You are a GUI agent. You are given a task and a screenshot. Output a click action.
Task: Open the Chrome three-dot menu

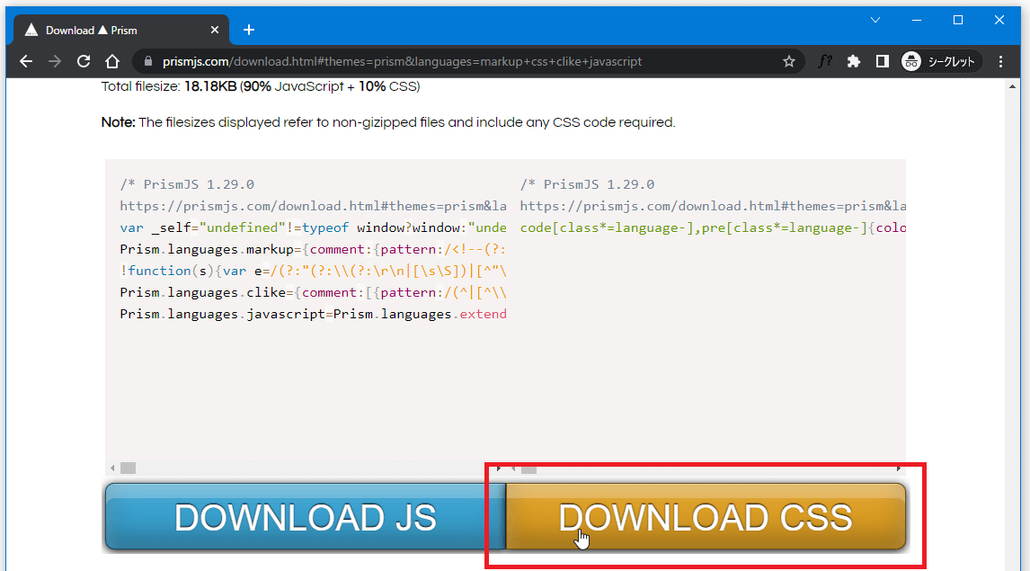click(1003, 61)
